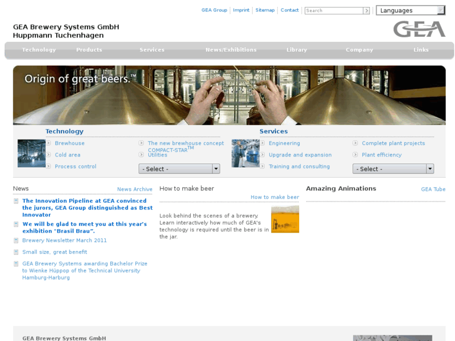Click arrow bullet beside new brewhouse concept

click(141, 143)
